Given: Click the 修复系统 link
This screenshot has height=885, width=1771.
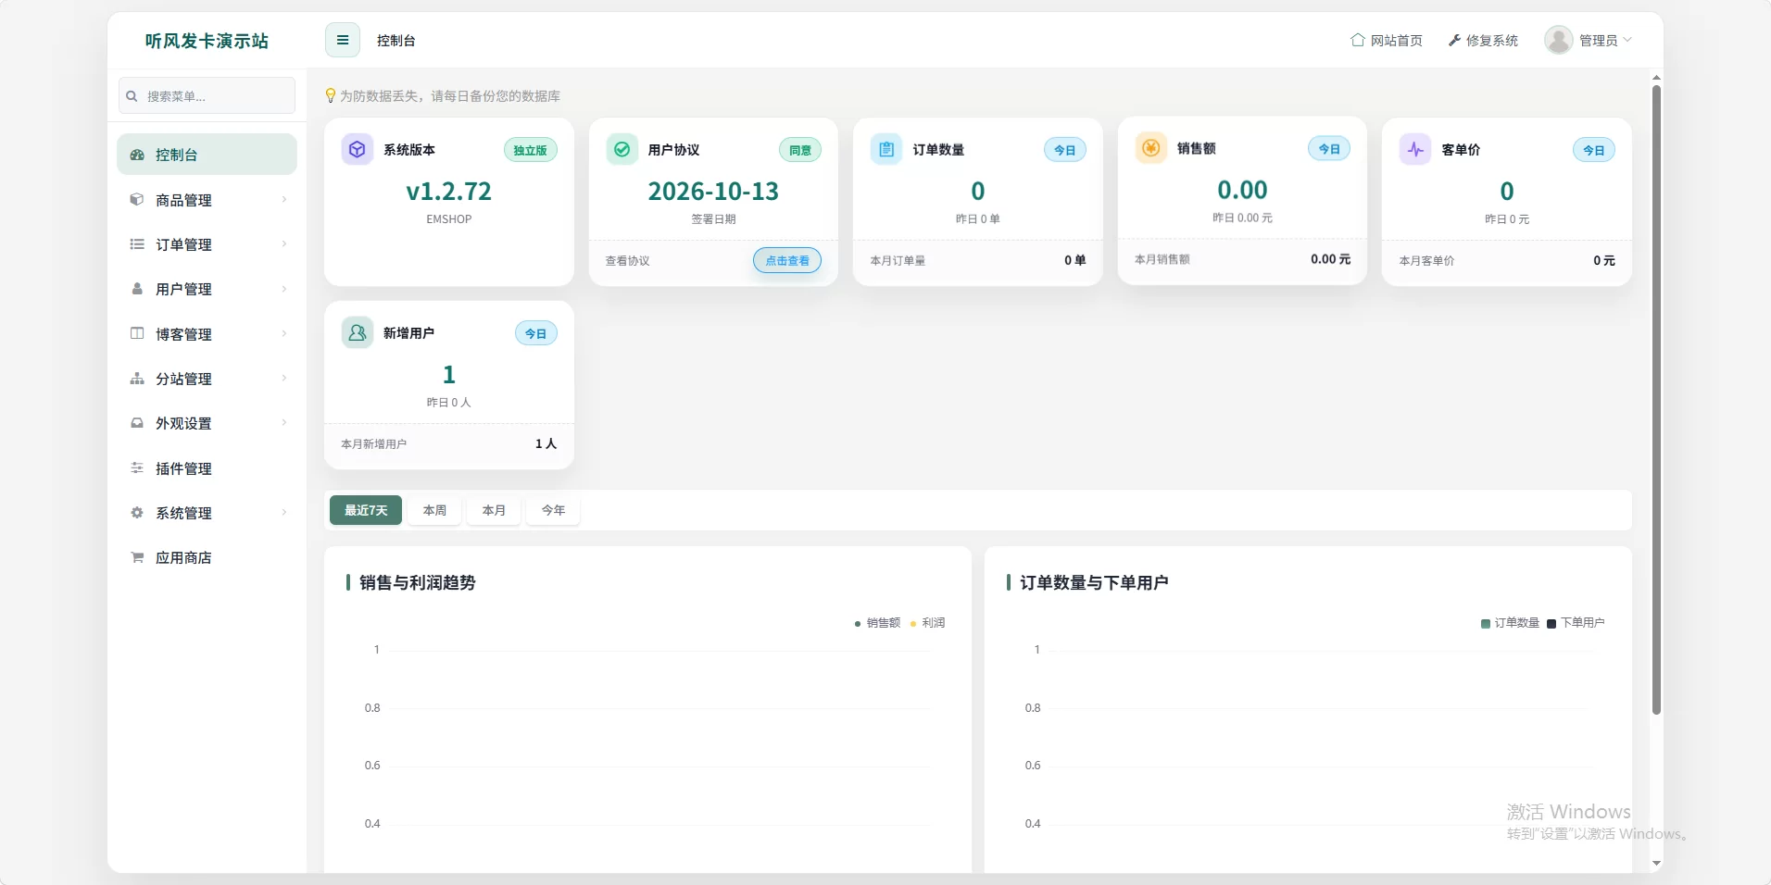Looking at the screenshot, I should (x=1483, y=41).
